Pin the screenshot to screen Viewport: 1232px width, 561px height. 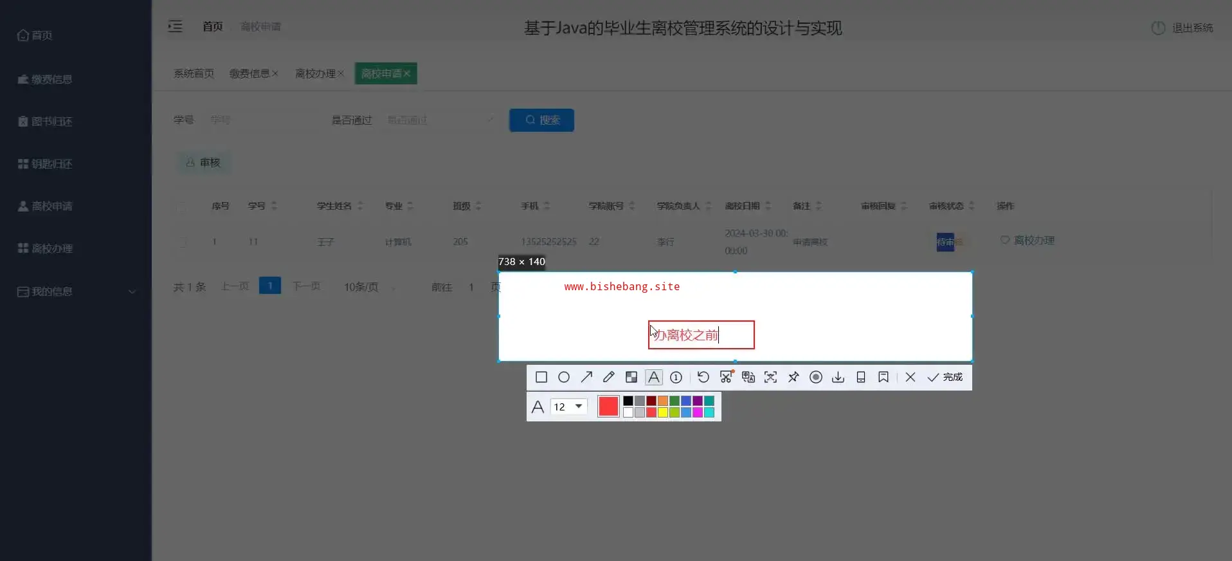click(793, 377)
